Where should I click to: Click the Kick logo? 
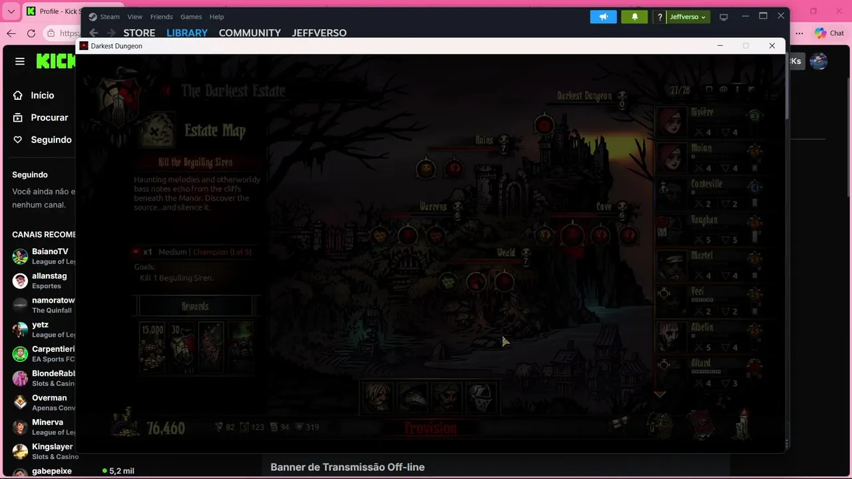56,61
